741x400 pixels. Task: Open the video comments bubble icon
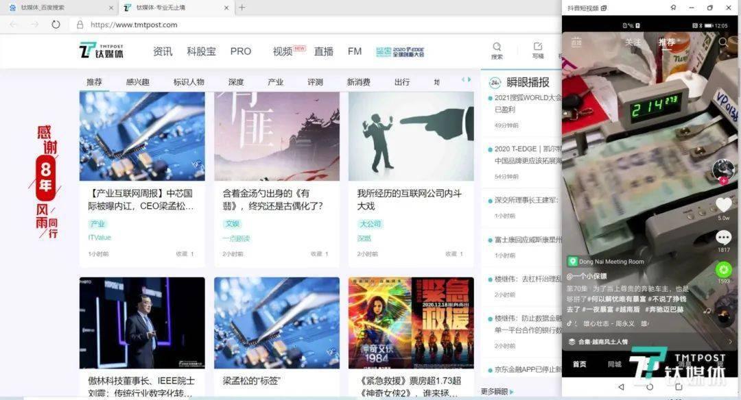[x=723, y=238]
